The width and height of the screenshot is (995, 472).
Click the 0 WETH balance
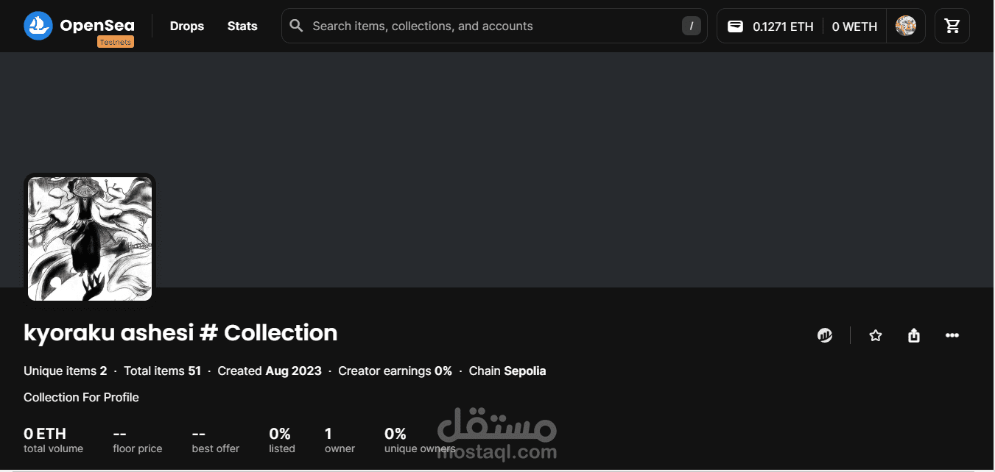(854, 26)
